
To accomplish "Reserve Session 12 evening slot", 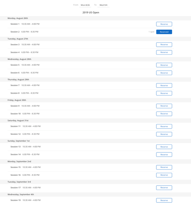I will click(x=164, y=134).
